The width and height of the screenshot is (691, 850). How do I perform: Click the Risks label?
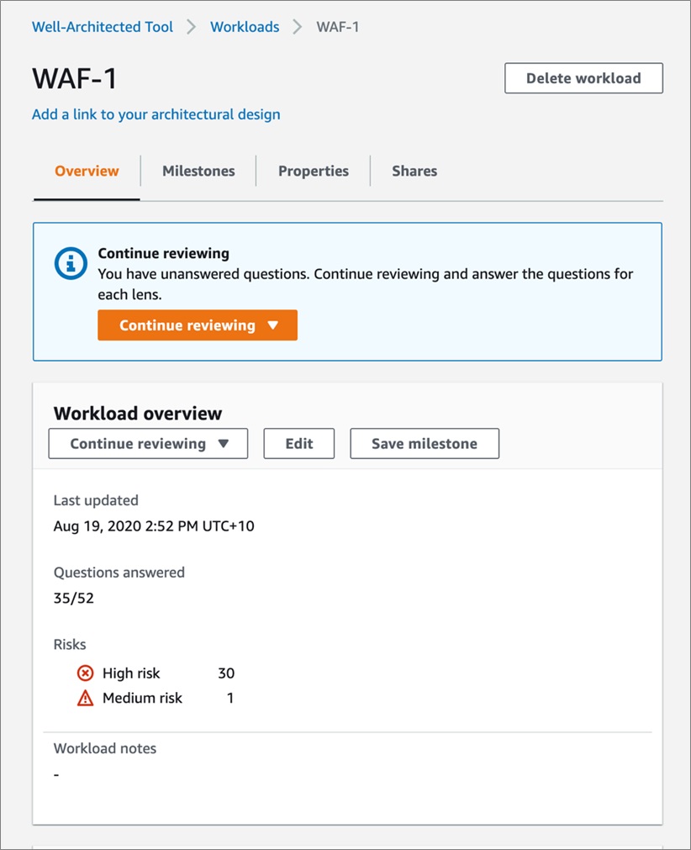[x=70, y=645]
